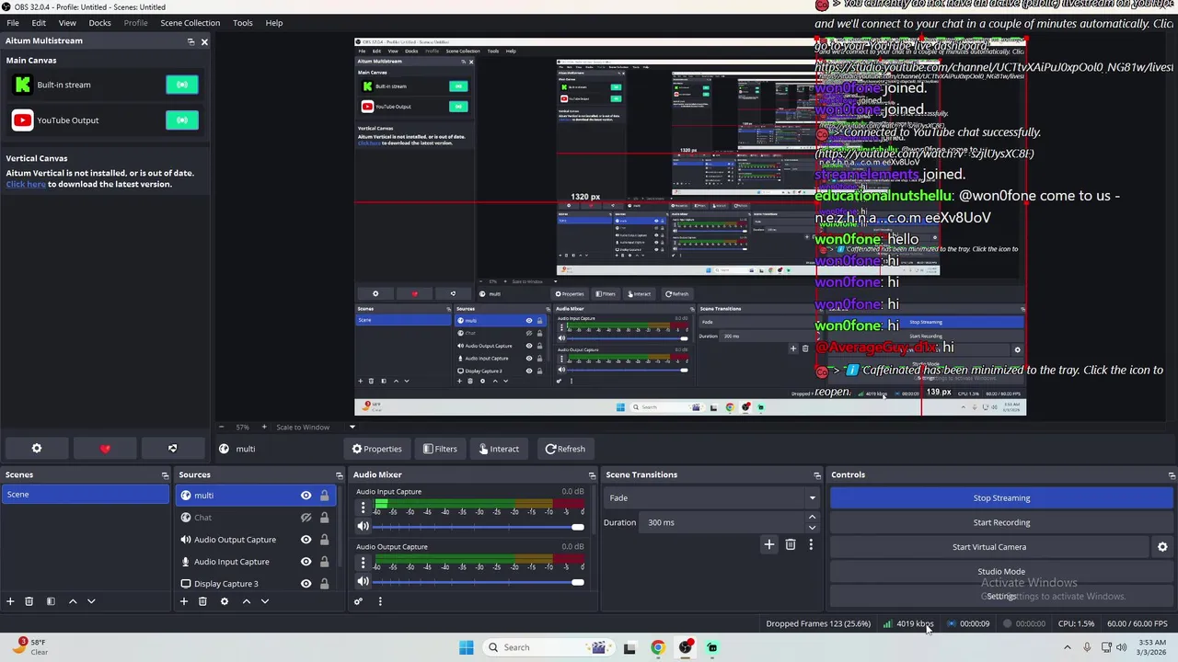Click the YouTube Output logo icon
This screenshot has width=1178, height=662.
click(x=23, y=120)
